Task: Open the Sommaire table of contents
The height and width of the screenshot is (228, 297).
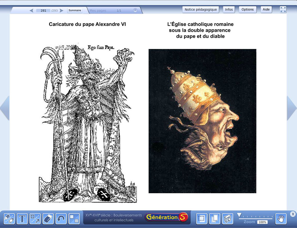Action: 75,10
